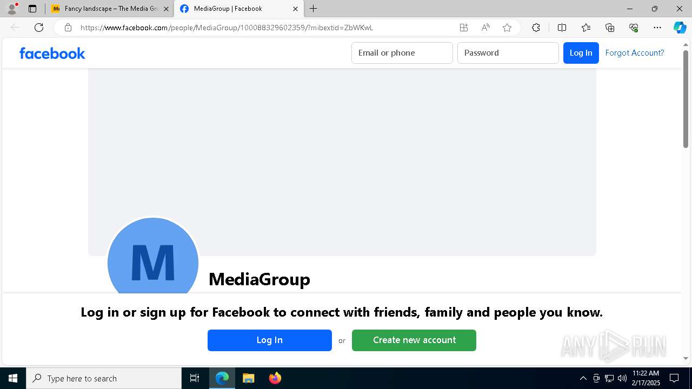Close the MediaGroup Facebook tab
This screenshot has width=692, height=389.
[295, 9]
